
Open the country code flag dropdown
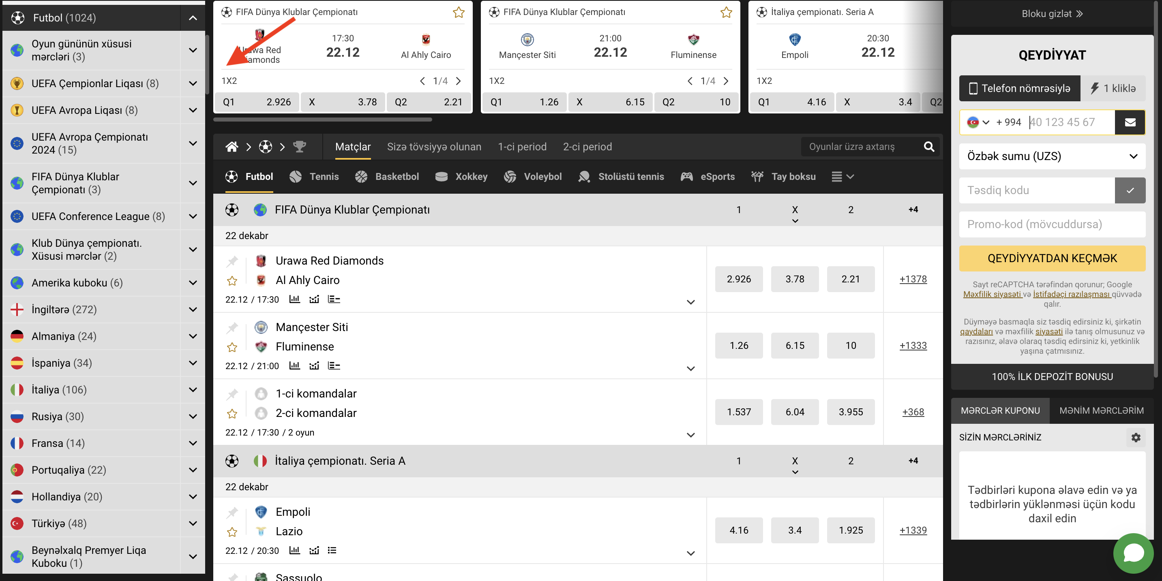(978, 122)
